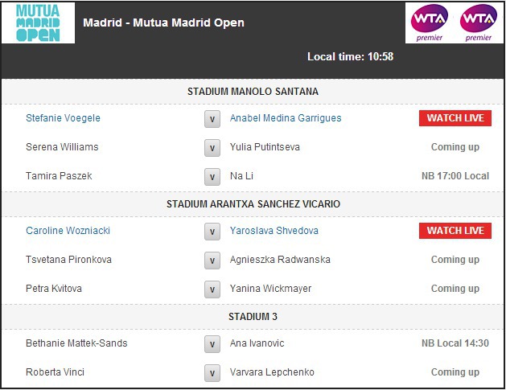Image resolution: width=506 pixels, height=390 pixels.
Task: Click the 'v' icon in Pironkova match row
Action: [212, 261]
